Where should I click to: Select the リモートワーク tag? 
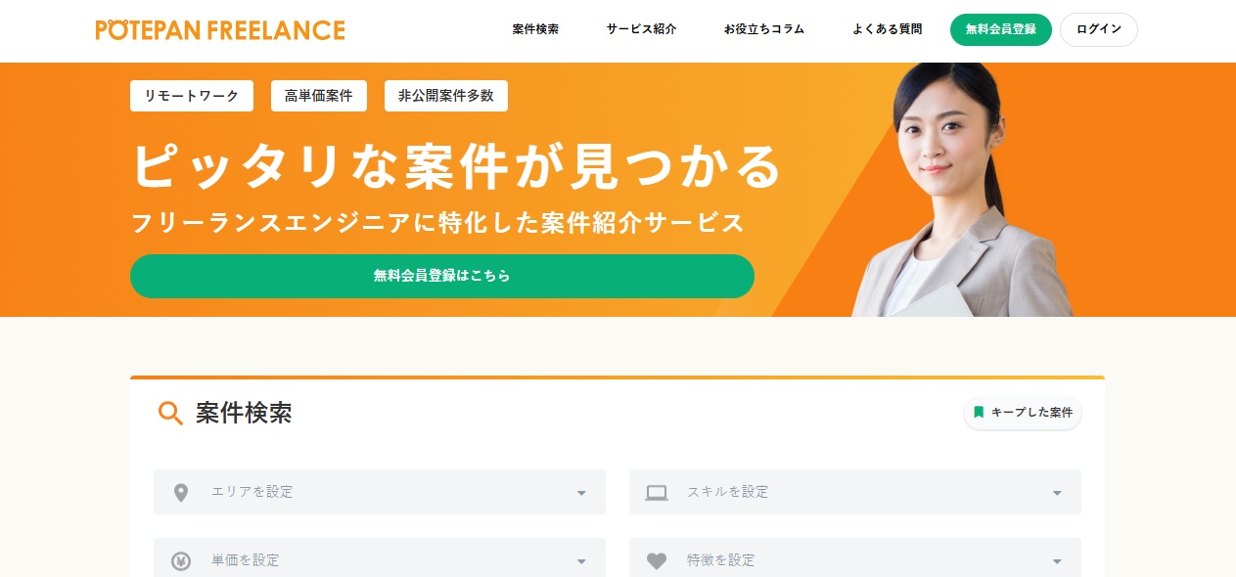click(x=192, y=96)
